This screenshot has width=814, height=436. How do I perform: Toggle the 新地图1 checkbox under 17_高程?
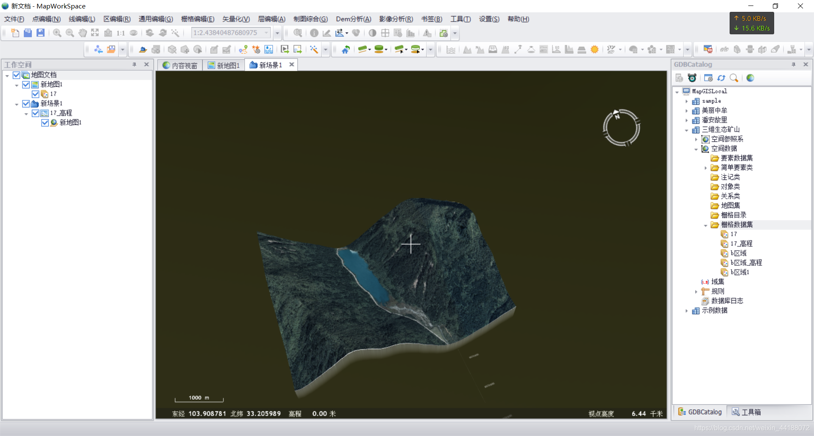pyautogui.click(x=45, y=123)
